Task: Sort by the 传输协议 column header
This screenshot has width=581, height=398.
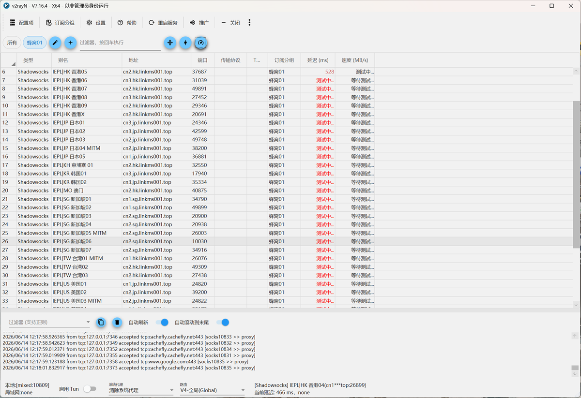Action: pos(230,60)
